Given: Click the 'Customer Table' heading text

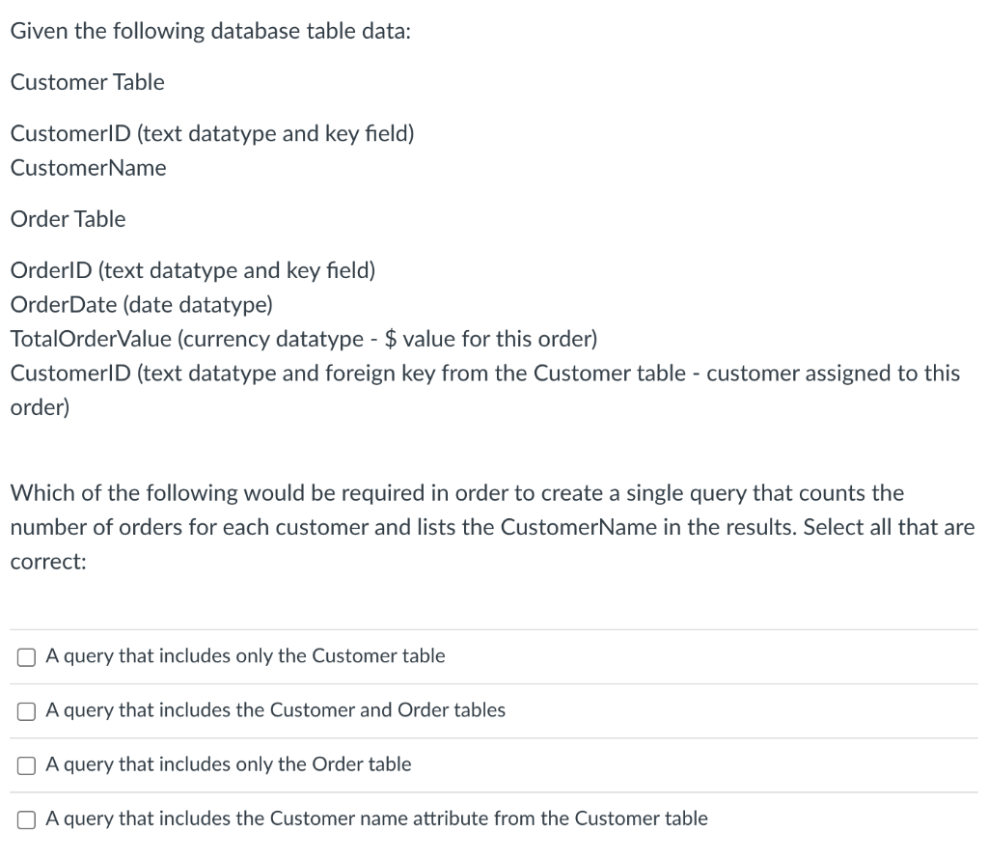Looking at the screenshot, I should (87, 82).
